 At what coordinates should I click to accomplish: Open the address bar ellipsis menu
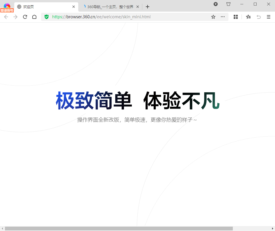point(223,17)
